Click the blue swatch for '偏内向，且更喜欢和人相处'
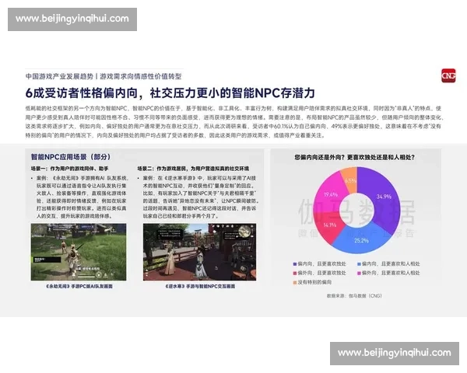 359,264
